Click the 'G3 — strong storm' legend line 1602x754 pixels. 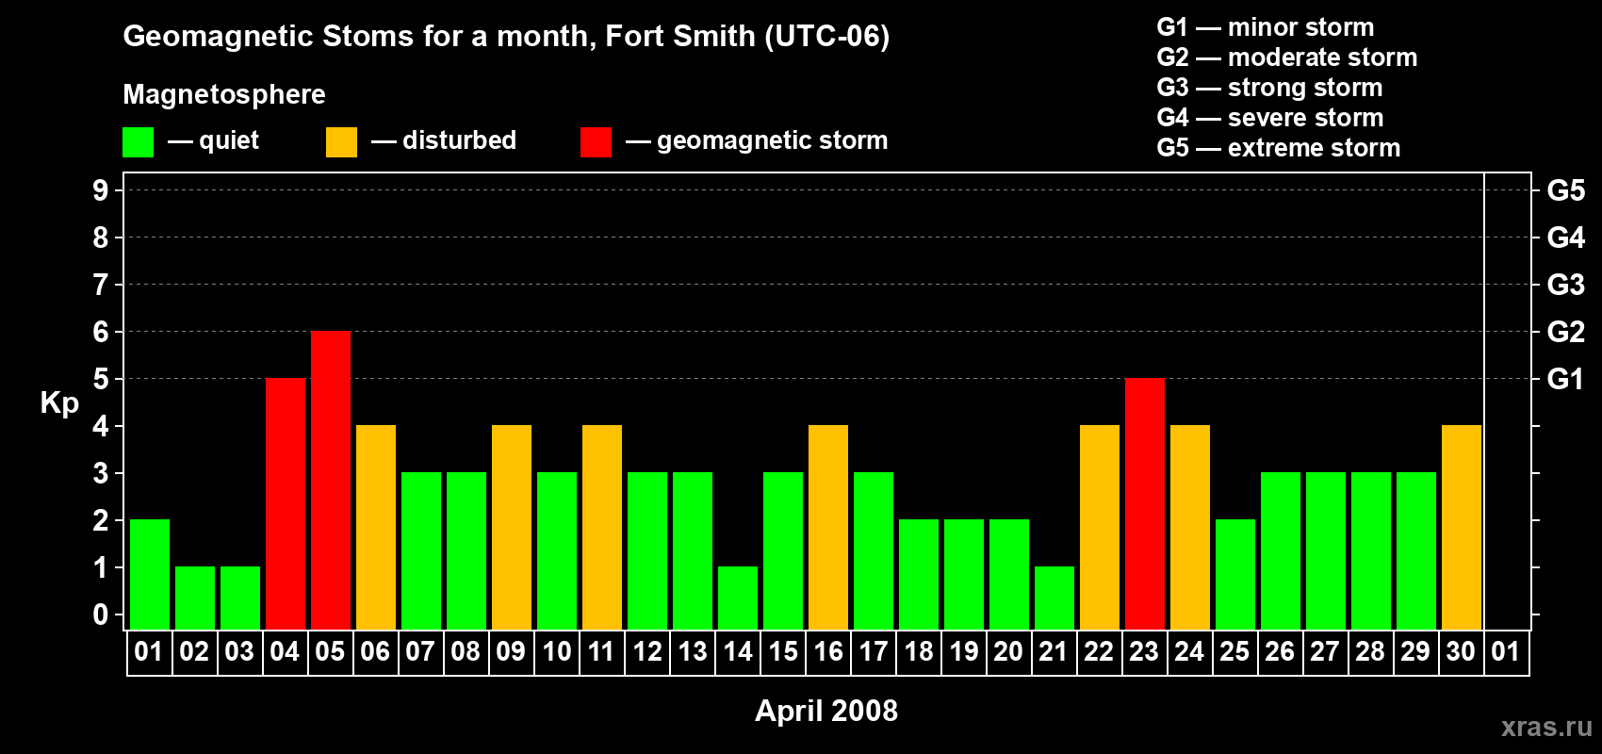(x=1269, y=88)
